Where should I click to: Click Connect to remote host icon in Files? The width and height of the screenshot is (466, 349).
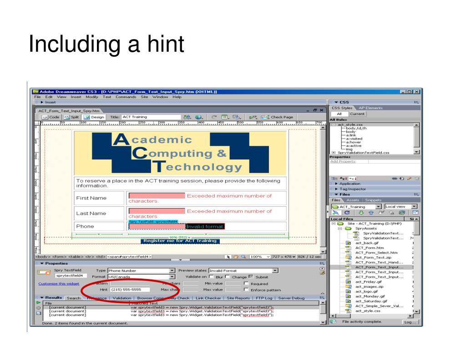pyautogui.click(x=335, y=213)
